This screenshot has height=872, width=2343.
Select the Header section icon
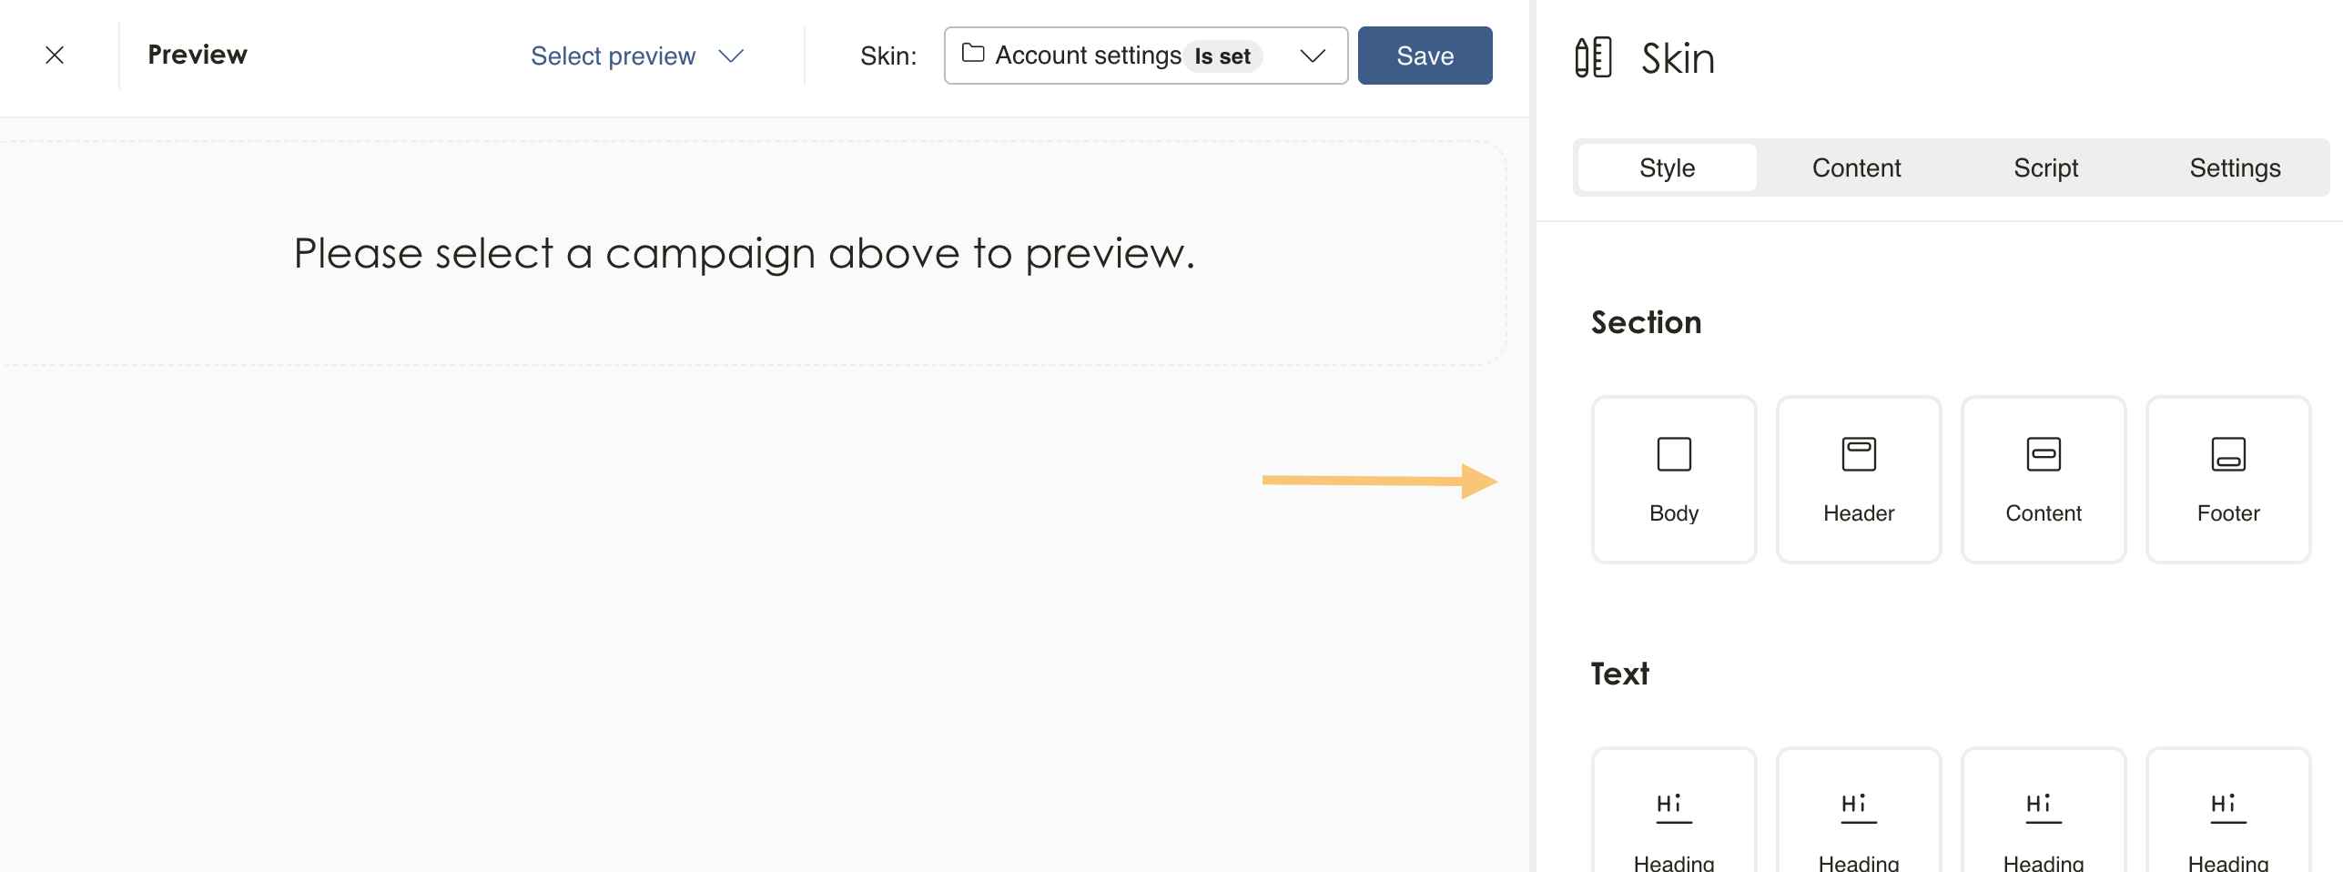1859,454
